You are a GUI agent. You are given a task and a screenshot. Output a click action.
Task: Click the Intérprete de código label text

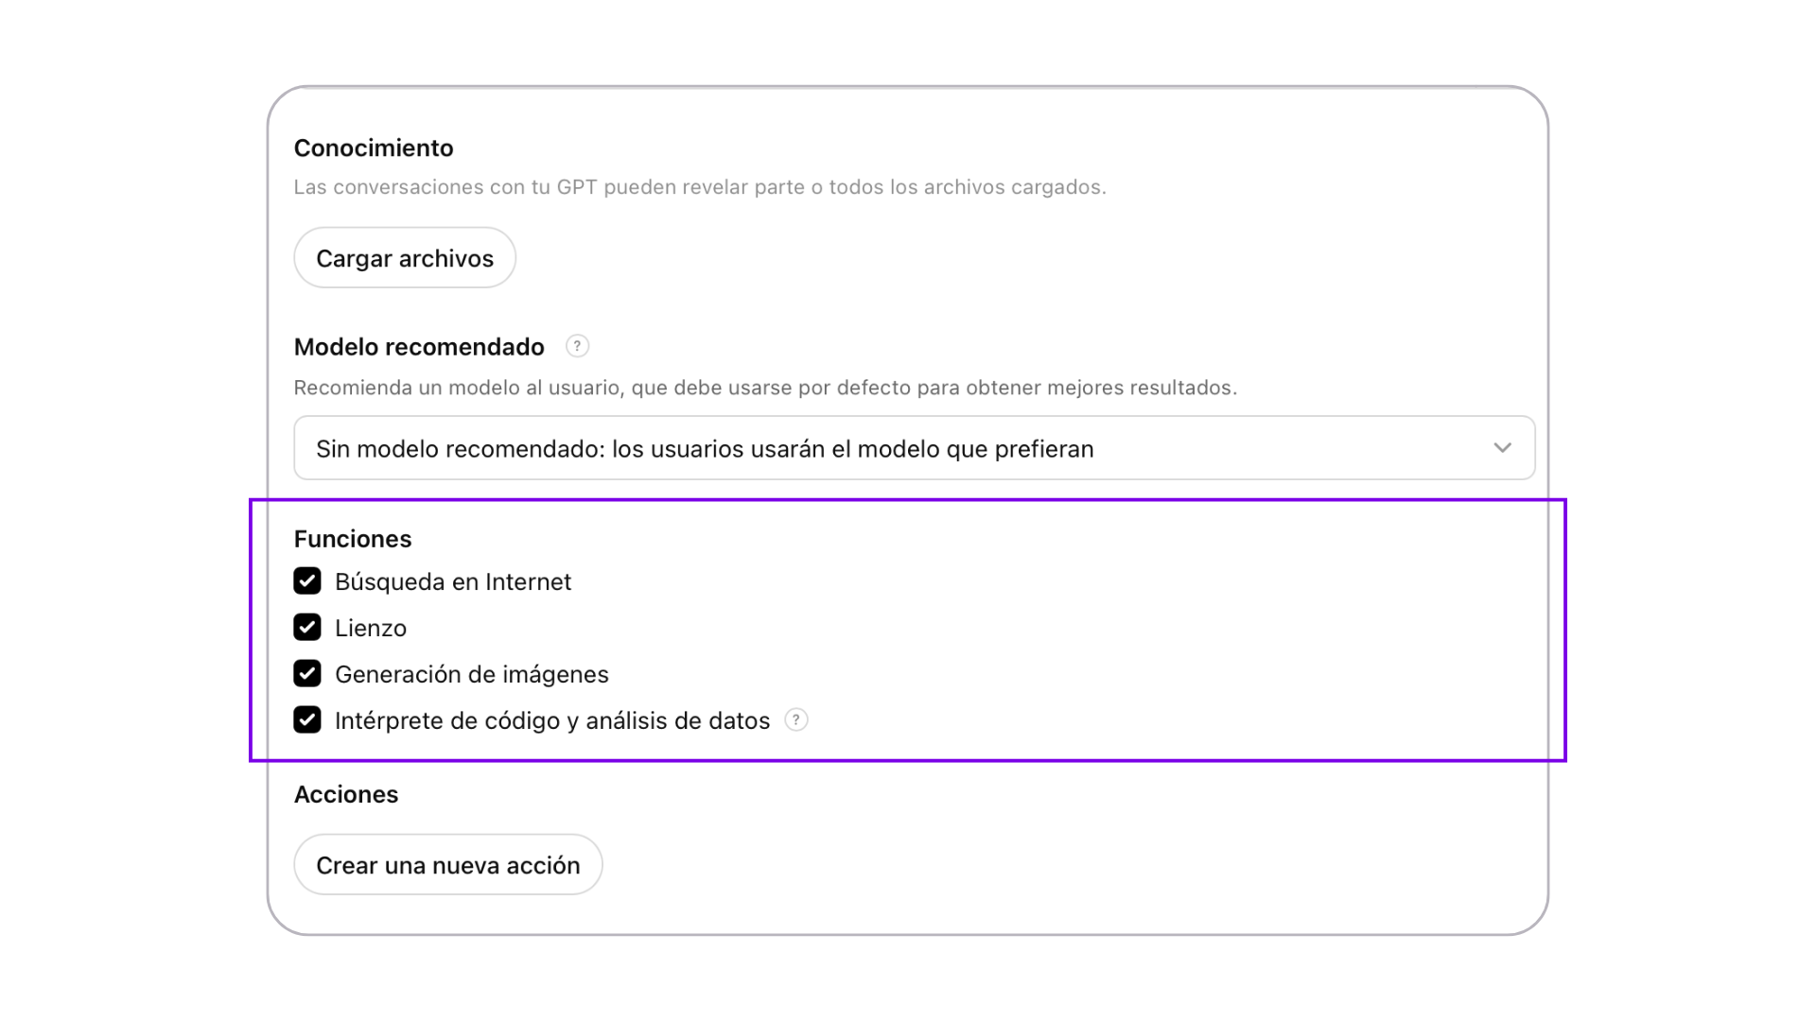coord(552,720)
